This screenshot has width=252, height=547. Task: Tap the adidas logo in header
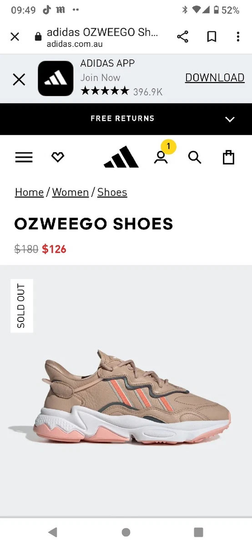pos(121,157)
